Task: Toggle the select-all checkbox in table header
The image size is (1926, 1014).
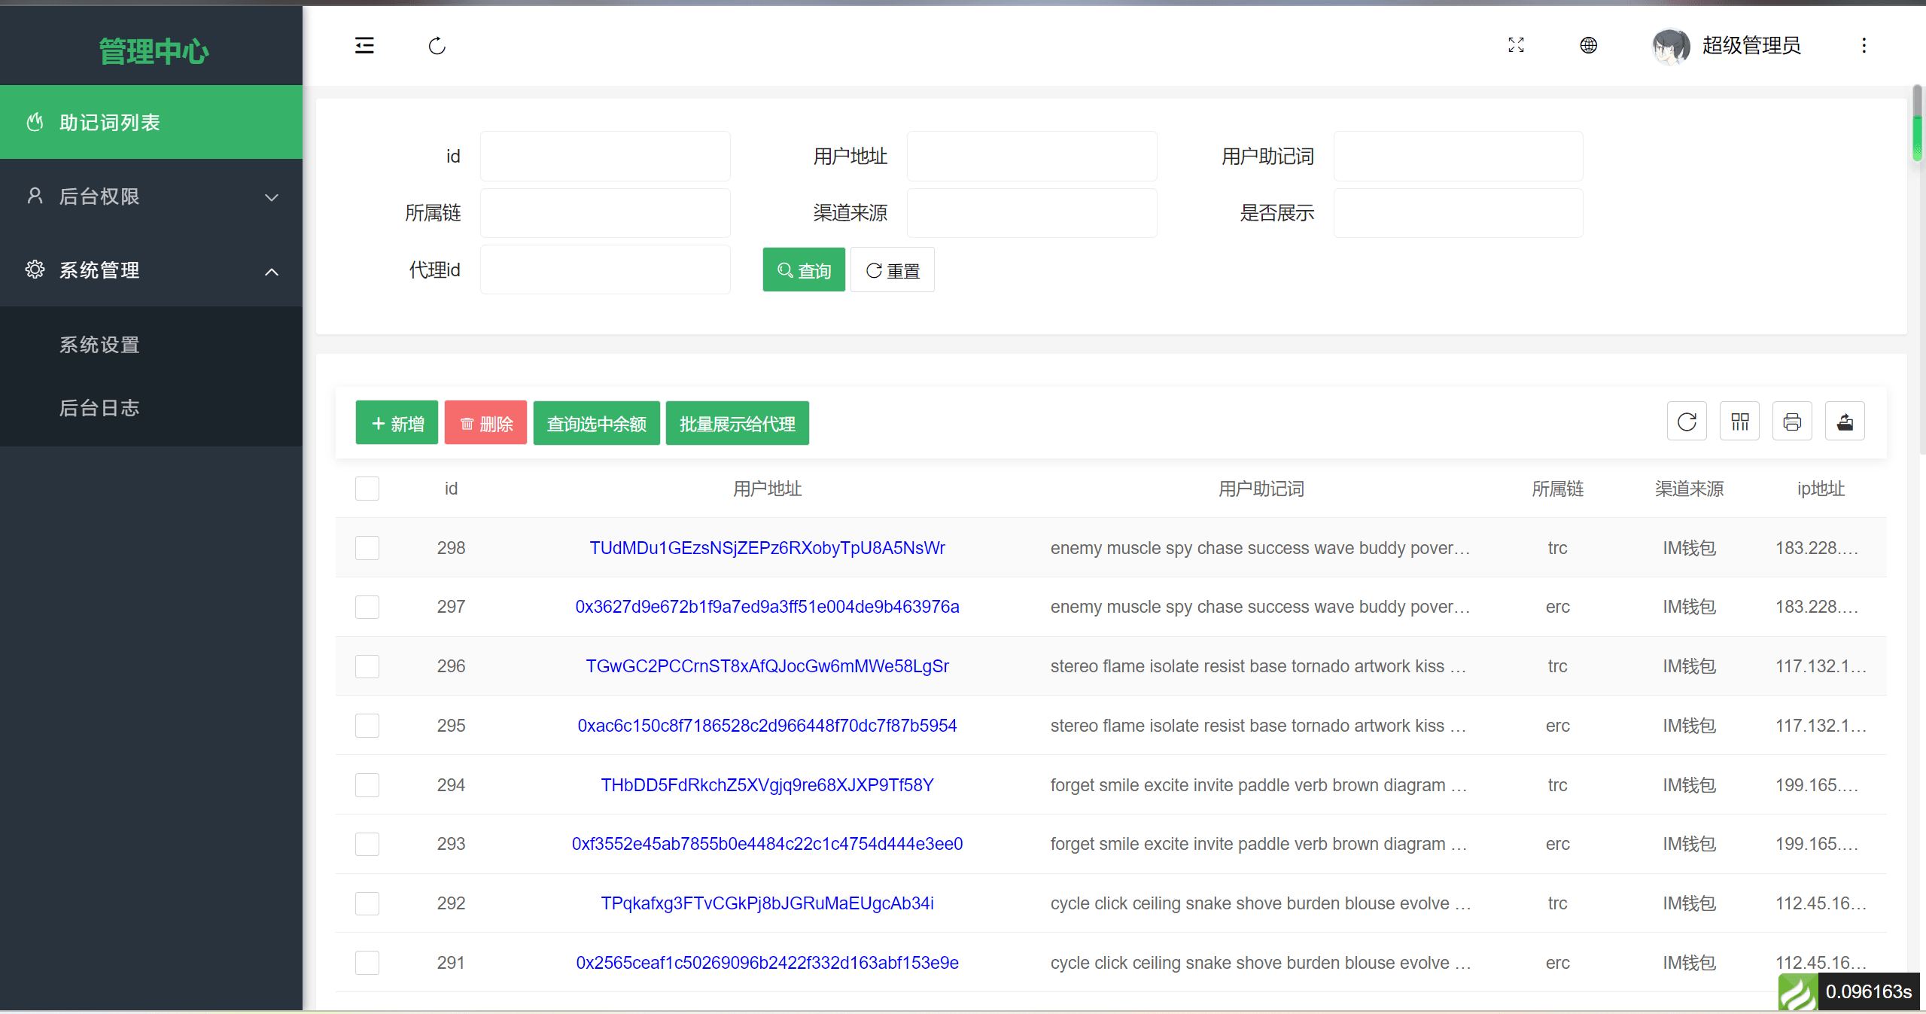Action: [x=367, y=489]
